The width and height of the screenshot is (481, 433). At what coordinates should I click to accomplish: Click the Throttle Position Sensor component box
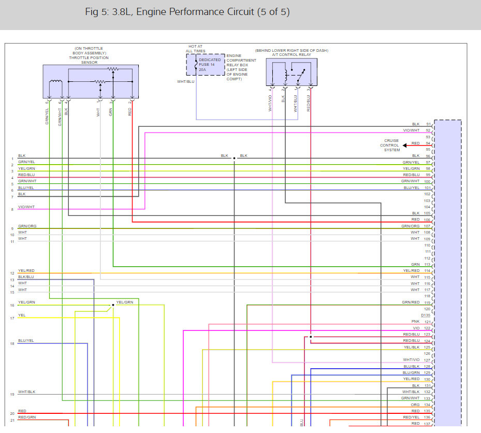point(91,81)
